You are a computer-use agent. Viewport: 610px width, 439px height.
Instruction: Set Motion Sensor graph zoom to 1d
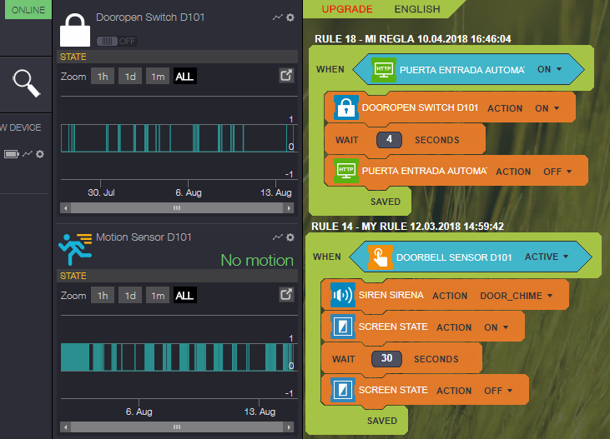(130, 296)
